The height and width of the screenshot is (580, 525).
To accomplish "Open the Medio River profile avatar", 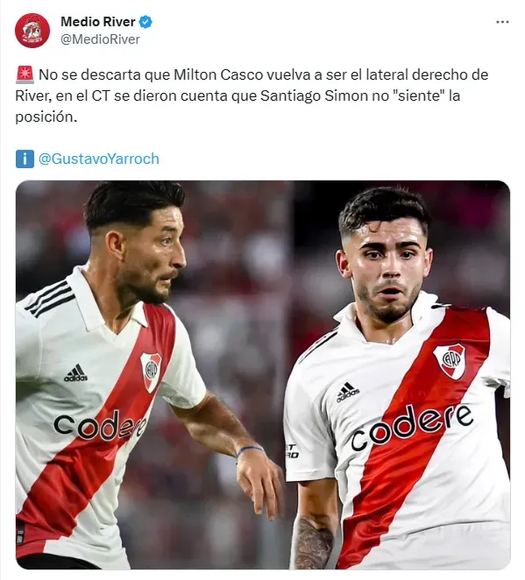I will point(32,31).
